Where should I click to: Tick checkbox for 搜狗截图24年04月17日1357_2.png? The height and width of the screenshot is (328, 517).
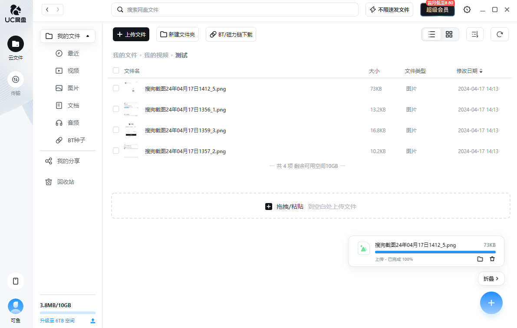[116, 151]
